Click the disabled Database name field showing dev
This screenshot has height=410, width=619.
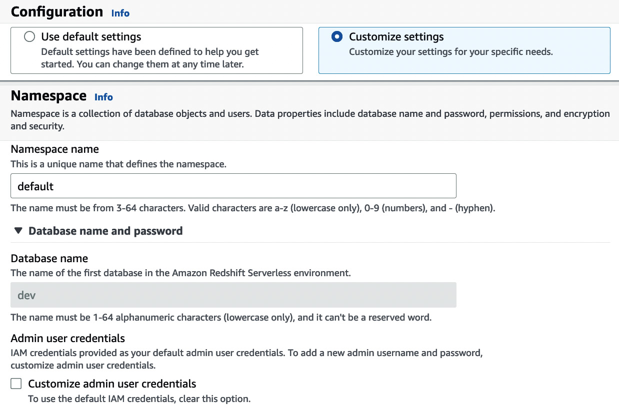coord(233,295)
